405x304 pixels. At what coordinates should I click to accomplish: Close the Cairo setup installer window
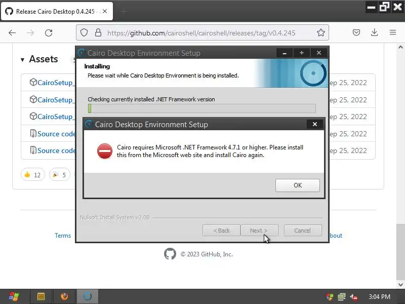(x=319, y=53)
